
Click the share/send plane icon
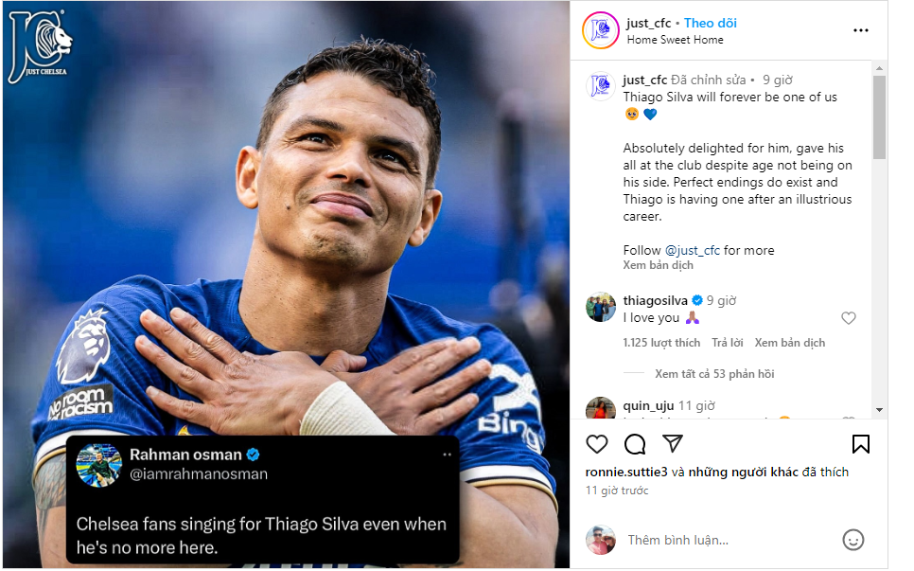pos(672,443)
